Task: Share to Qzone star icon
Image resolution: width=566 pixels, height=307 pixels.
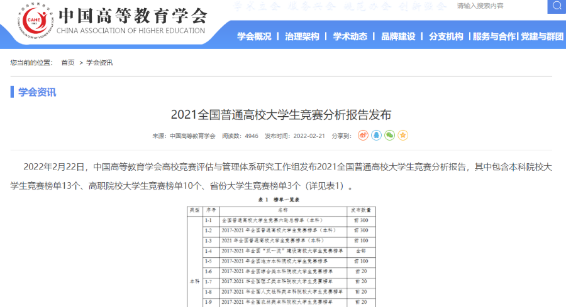Action: coord(403,135)
